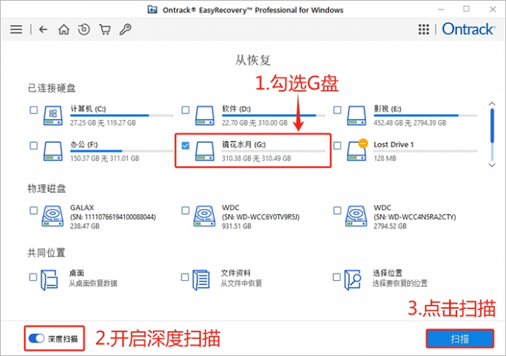Check the 桌面 checkbox
Image resolution: width=506 pixels, height=356 pixels.
coord(33,277)
